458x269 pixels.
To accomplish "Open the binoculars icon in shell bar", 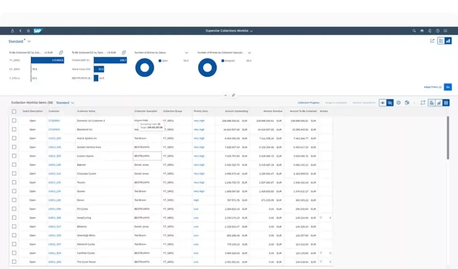I will pyautogui.click(x=422, y=31).
